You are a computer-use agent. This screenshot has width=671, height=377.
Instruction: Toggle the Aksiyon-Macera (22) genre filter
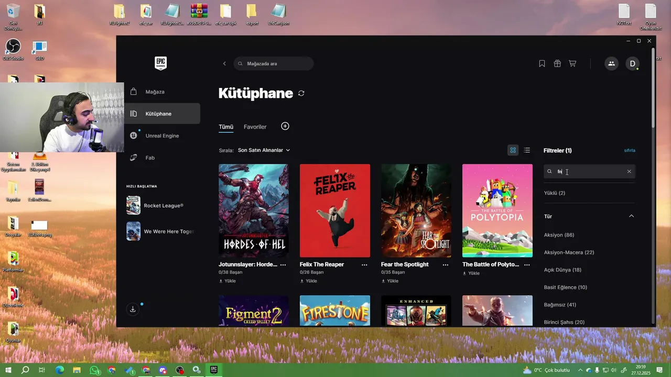click(x=569, y=252)
